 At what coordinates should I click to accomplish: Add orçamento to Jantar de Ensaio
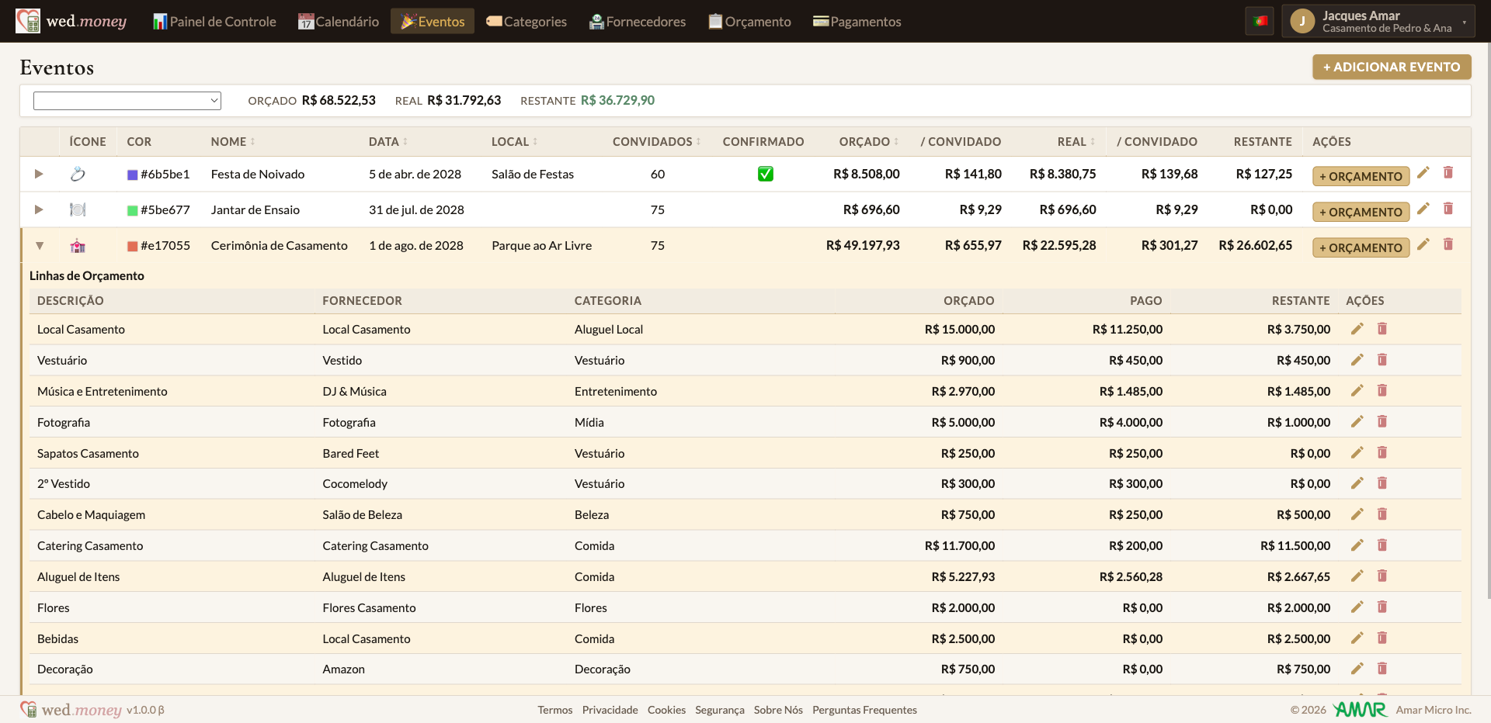tap(1361, 212)
